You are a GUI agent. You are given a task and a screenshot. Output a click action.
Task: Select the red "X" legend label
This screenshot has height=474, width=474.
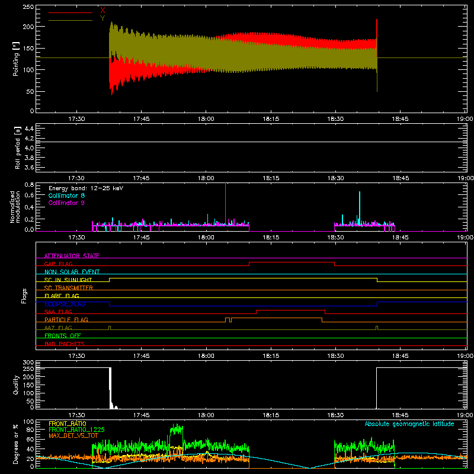pos(103,11)
